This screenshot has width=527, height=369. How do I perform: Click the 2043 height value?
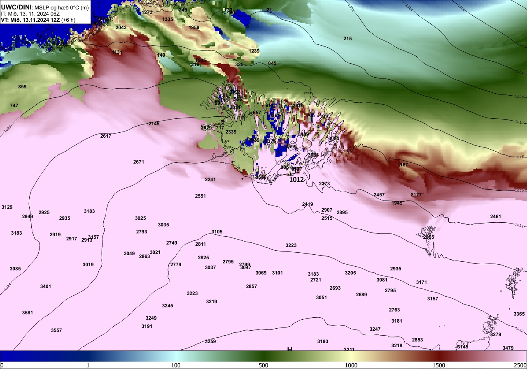click(x=121, y=28)
